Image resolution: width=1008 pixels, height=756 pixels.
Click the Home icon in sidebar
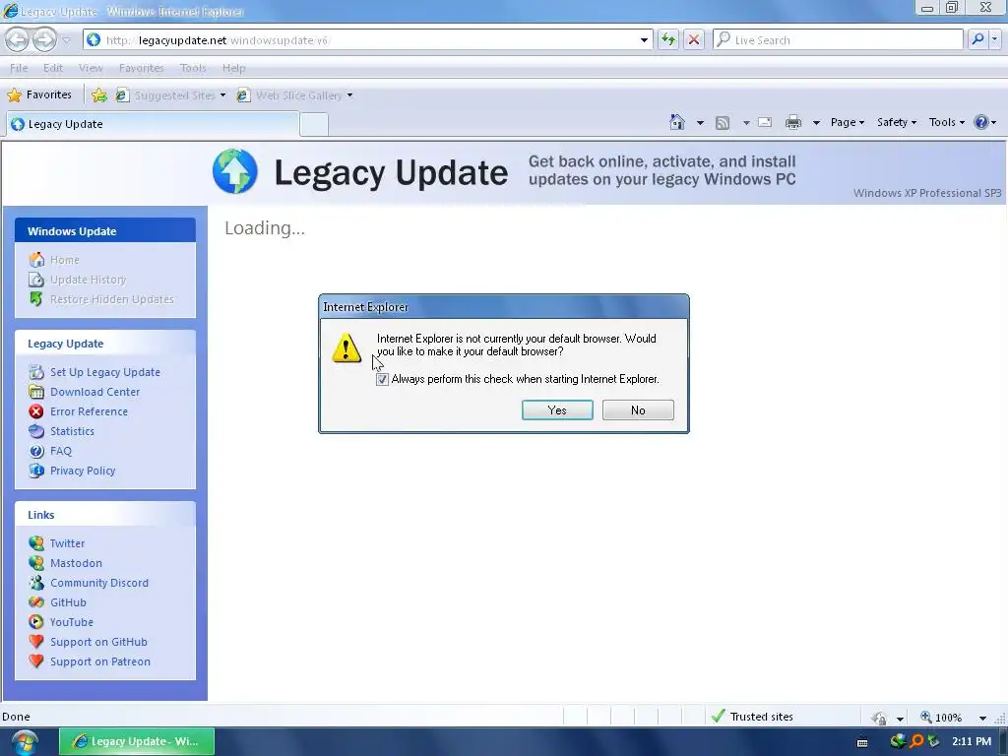(36, 260)
